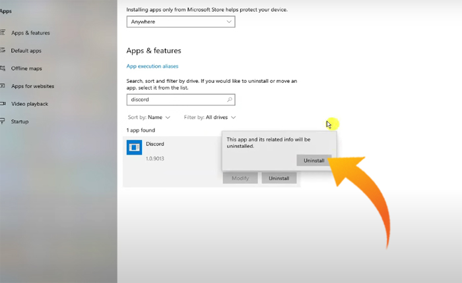Click the Video playback sidebar icon
This screenshot has height=283, width=462.
coord(3,104)
